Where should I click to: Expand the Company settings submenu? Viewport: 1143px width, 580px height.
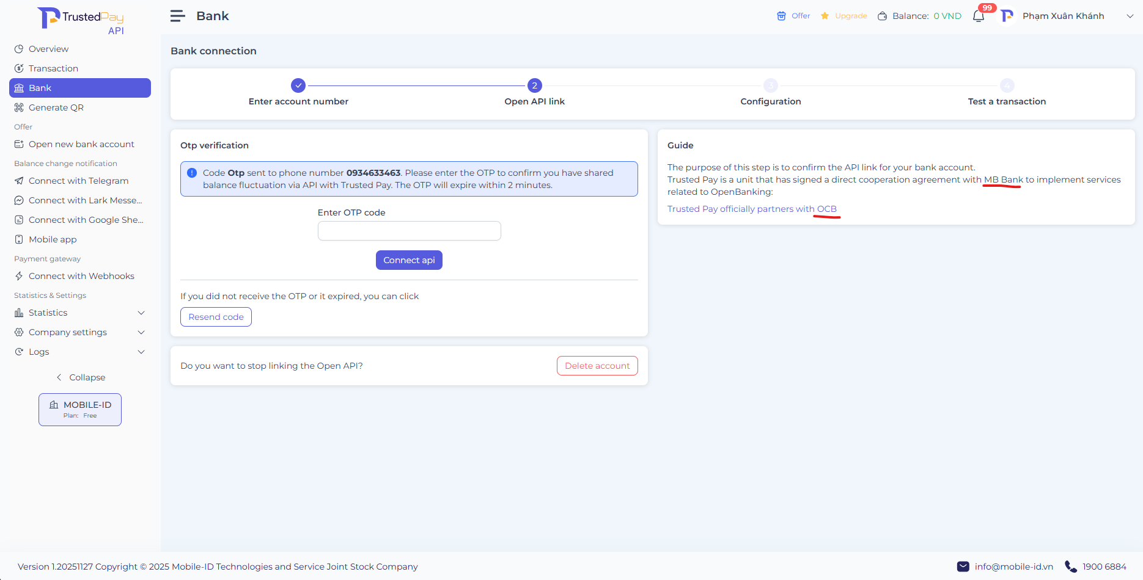click(x=141, y=332)
